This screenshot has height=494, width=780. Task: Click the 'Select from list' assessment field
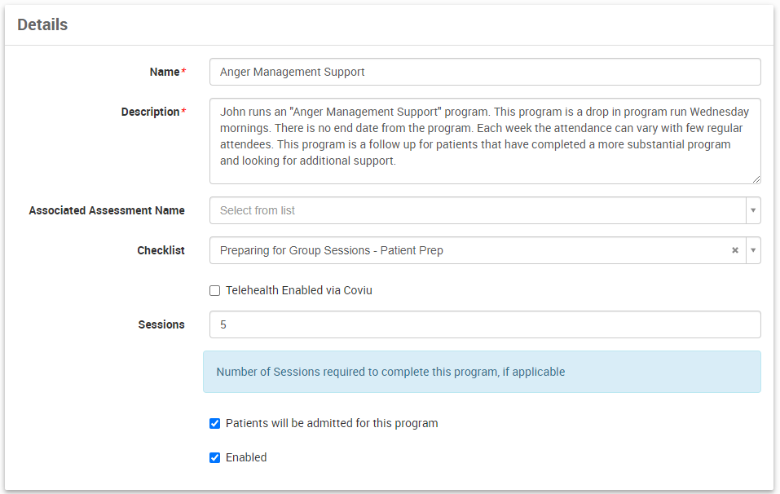tap(477, 210)
